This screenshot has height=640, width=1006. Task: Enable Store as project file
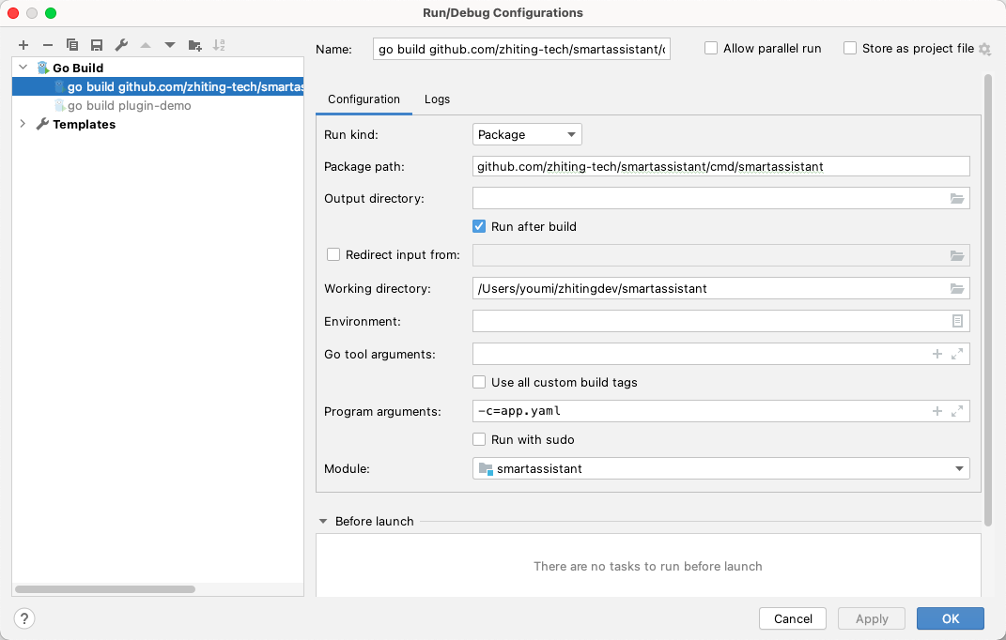click(x=850, y=48)
